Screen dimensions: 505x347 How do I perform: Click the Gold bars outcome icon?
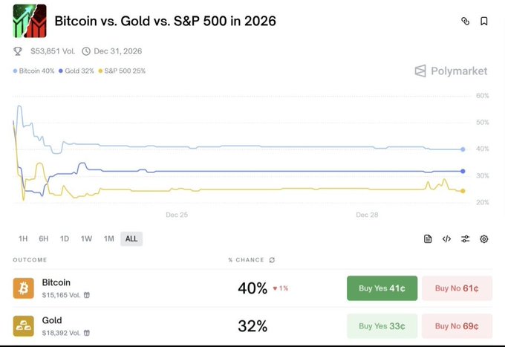point(24,325)
